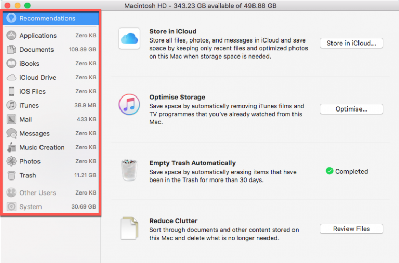The image size is (399, 263).
Task: Select the iCloud Drive category
Action: point(50,77)
